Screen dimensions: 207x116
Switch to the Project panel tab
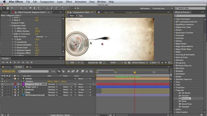pyautogui.click(x=5, y=12)
